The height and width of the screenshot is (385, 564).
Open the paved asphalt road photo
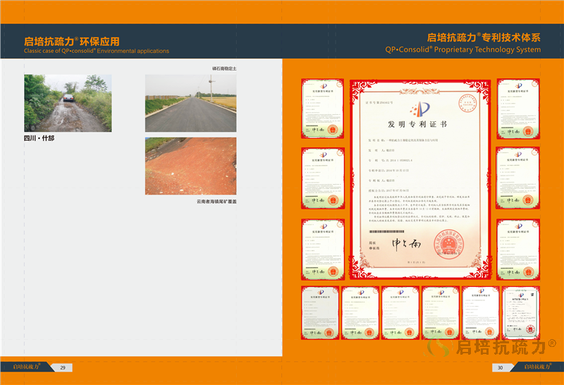pos(190,103)
